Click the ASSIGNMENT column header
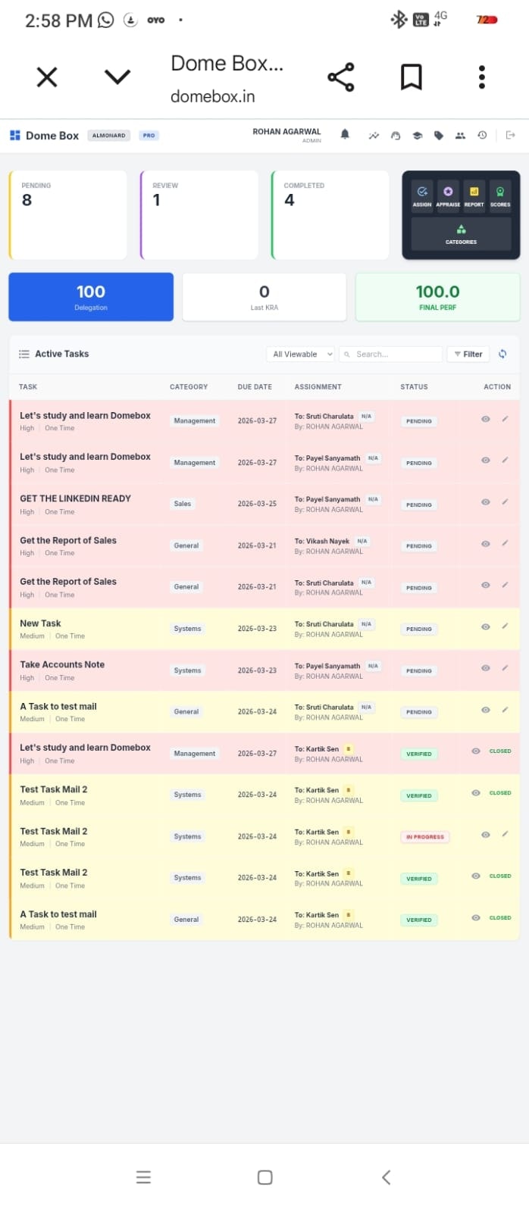Screen dimensions: 529x1212 pyautogui.click(x=318, y=387)
